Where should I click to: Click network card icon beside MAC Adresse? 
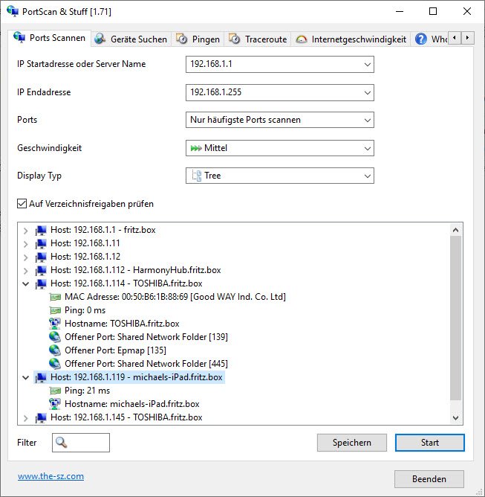[x=56, y=298]
